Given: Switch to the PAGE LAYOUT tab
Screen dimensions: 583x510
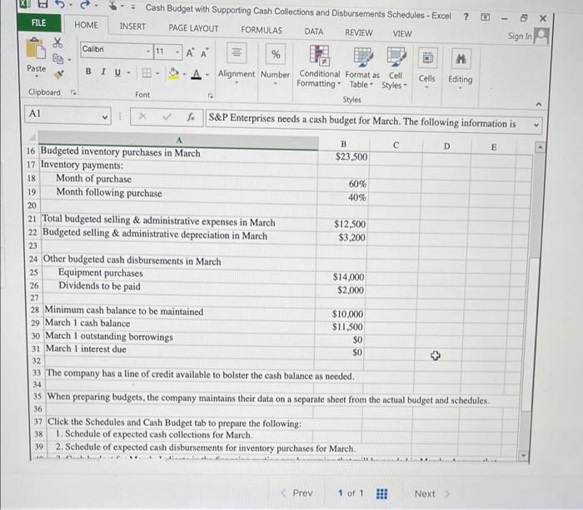Looking at the screenshot, I should (193, 28).
